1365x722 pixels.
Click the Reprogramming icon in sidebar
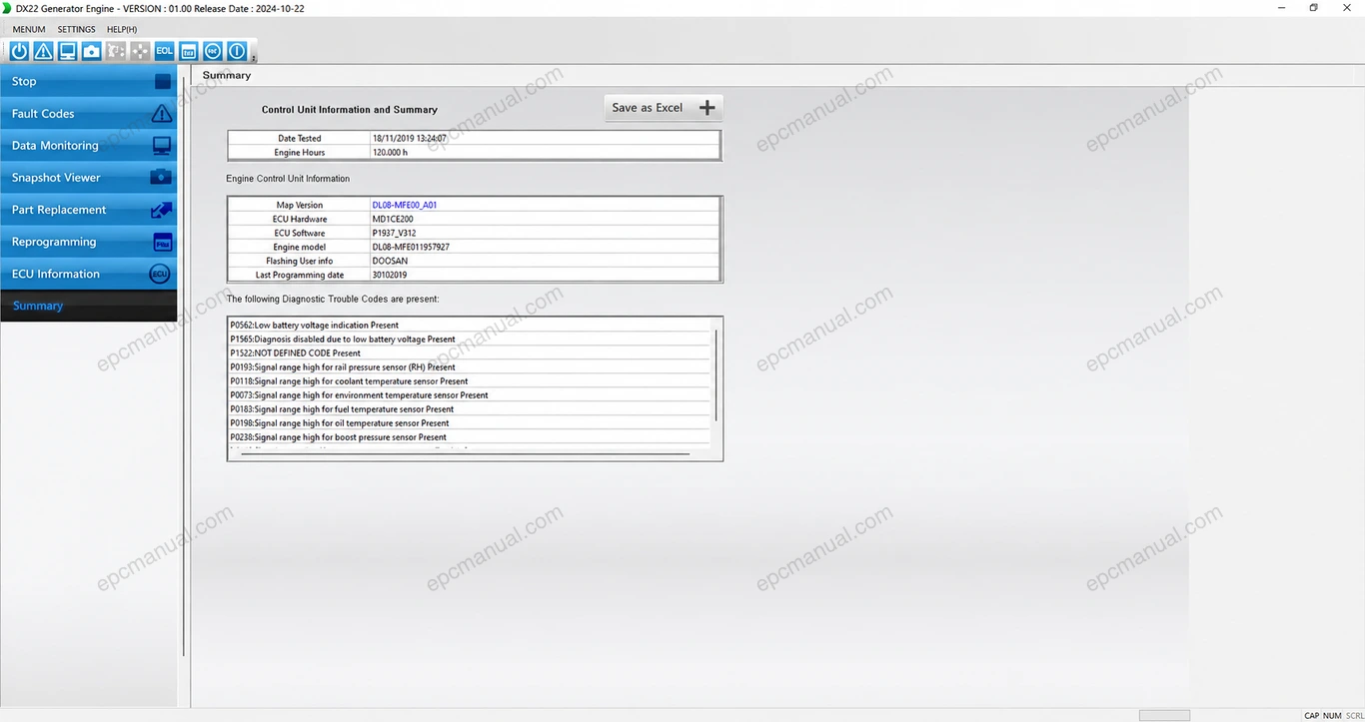162,242
